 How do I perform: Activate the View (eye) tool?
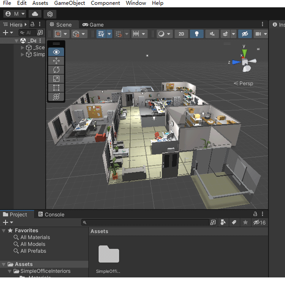click(56, 52)
